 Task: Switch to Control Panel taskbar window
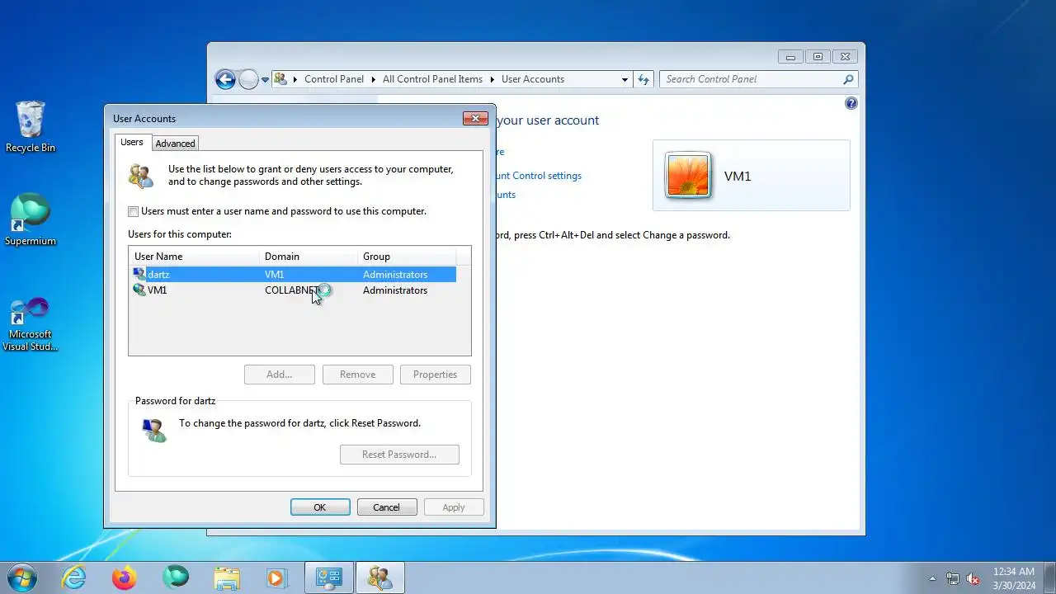pyautogui.click(x=329, y=577)
